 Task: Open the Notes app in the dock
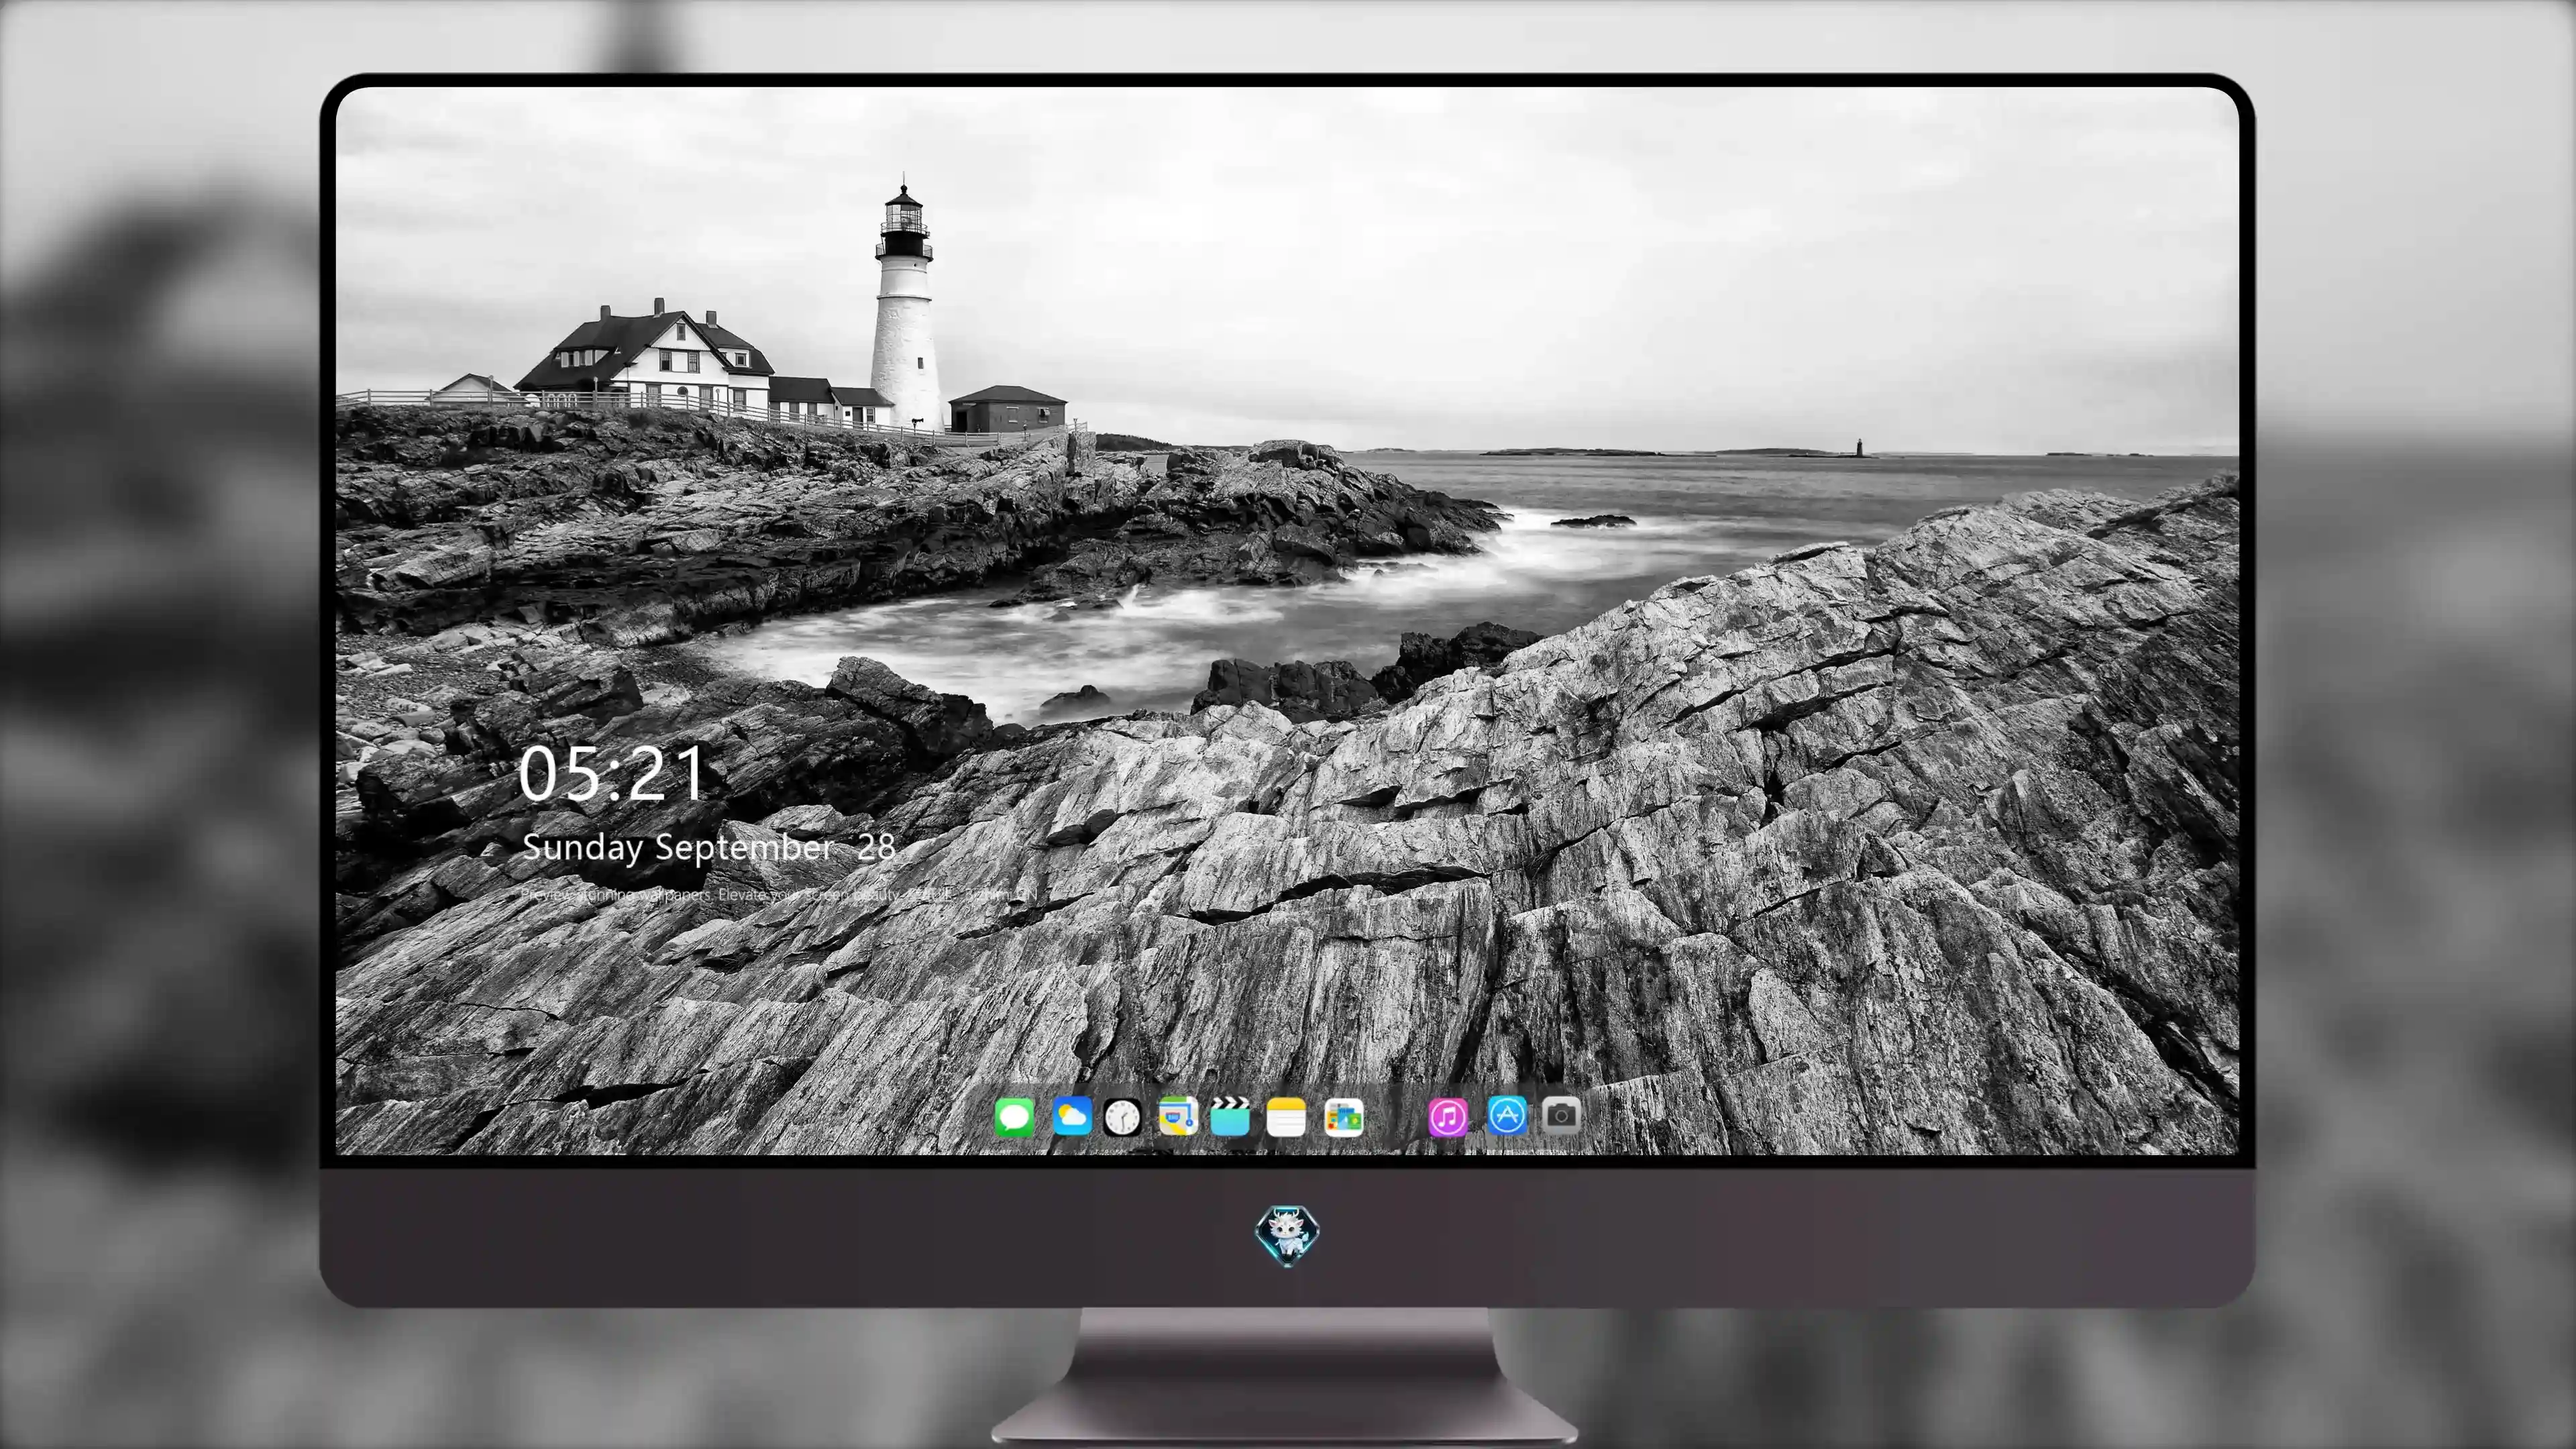[1286, 1117]
